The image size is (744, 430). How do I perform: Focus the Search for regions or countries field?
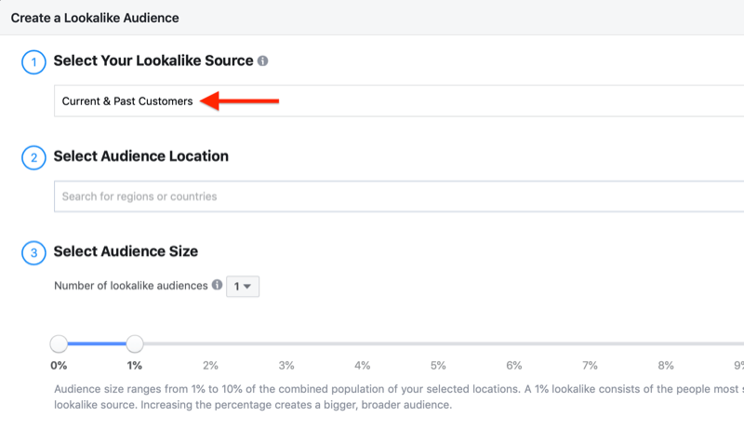coord(372,197)
